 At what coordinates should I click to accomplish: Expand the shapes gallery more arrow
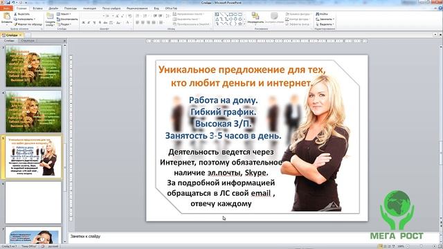click(244, 24)
